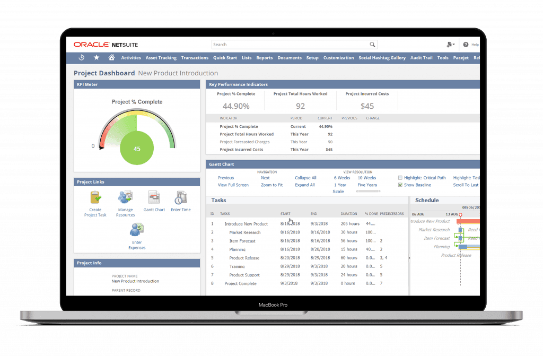Open the recent records history icon
The height and width of the screenshot is (356, 543).
[x=81, y=57]
